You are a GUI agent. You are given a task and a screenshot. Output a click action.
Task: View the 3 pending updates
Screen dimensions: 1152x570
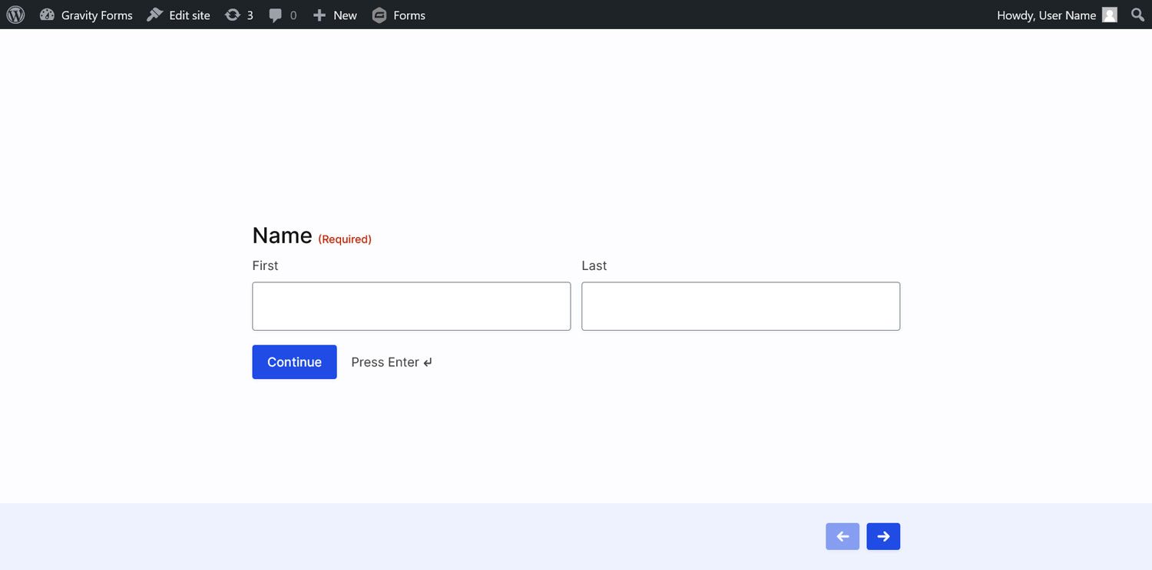click(x=239, y=15)
